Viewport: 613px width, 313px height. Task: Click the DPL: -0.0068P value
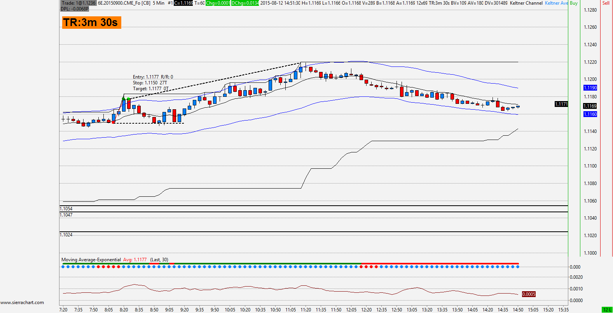[75, 9]
